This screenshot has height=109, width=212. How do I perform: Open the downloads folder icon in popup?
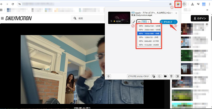click(165, 76)
